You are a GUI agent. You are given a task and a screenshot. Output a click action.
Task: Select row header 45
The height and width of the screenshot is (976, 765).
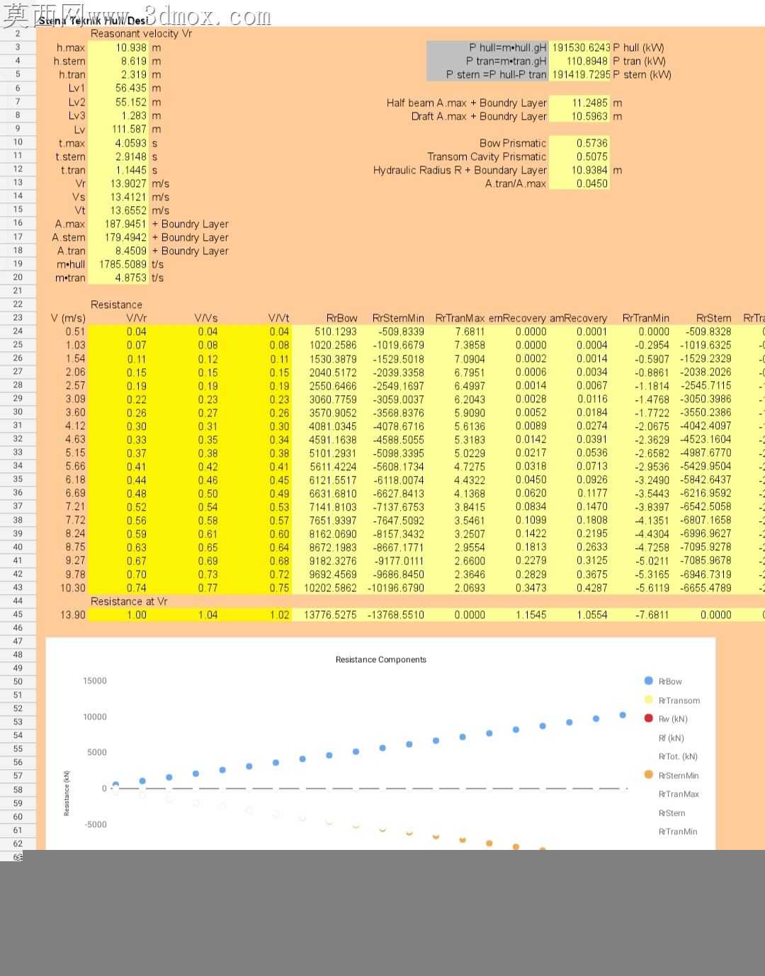[18, 614]
